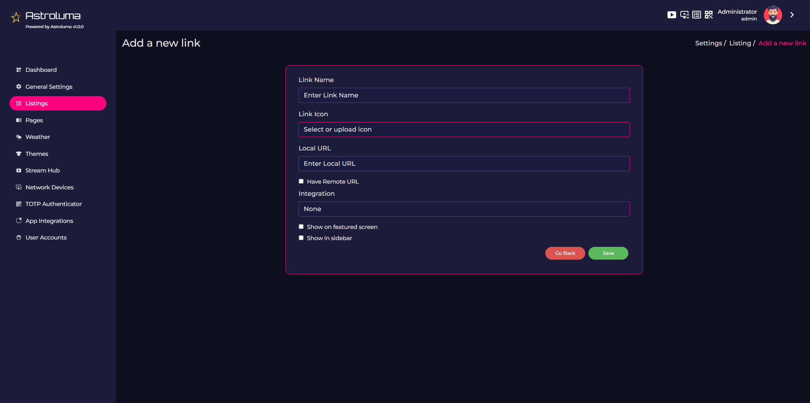810x403 pixels.
Task: Go to General Settings in sidebar
Action: [49, 87]
